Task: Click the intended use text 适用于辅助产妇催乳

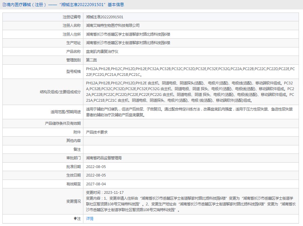Action: pyautogui.click(x=189, y=112)
